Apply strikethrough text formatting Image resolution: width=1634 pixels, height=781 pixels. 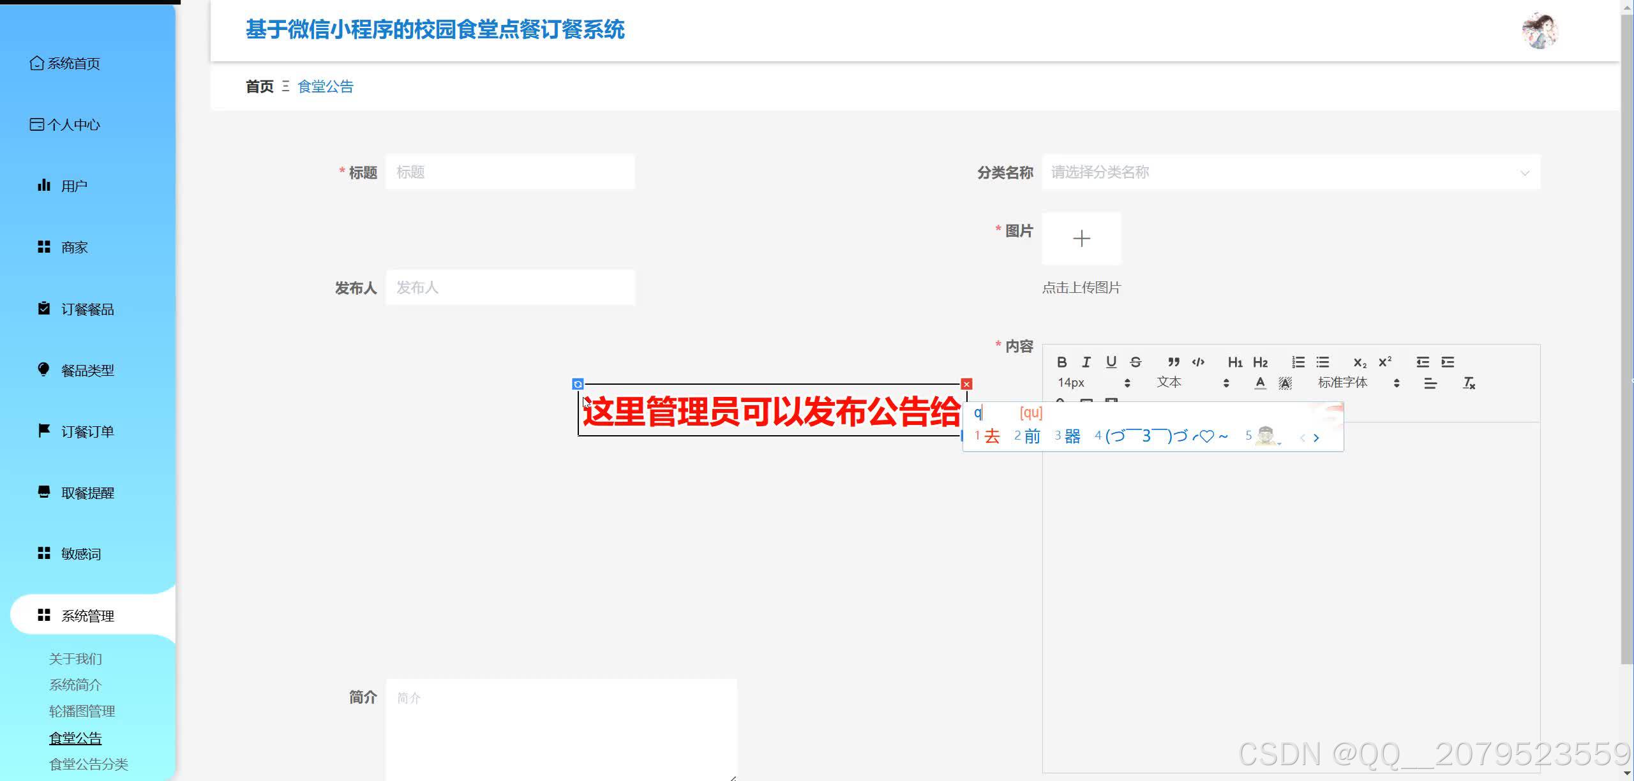click(1136, 362)
